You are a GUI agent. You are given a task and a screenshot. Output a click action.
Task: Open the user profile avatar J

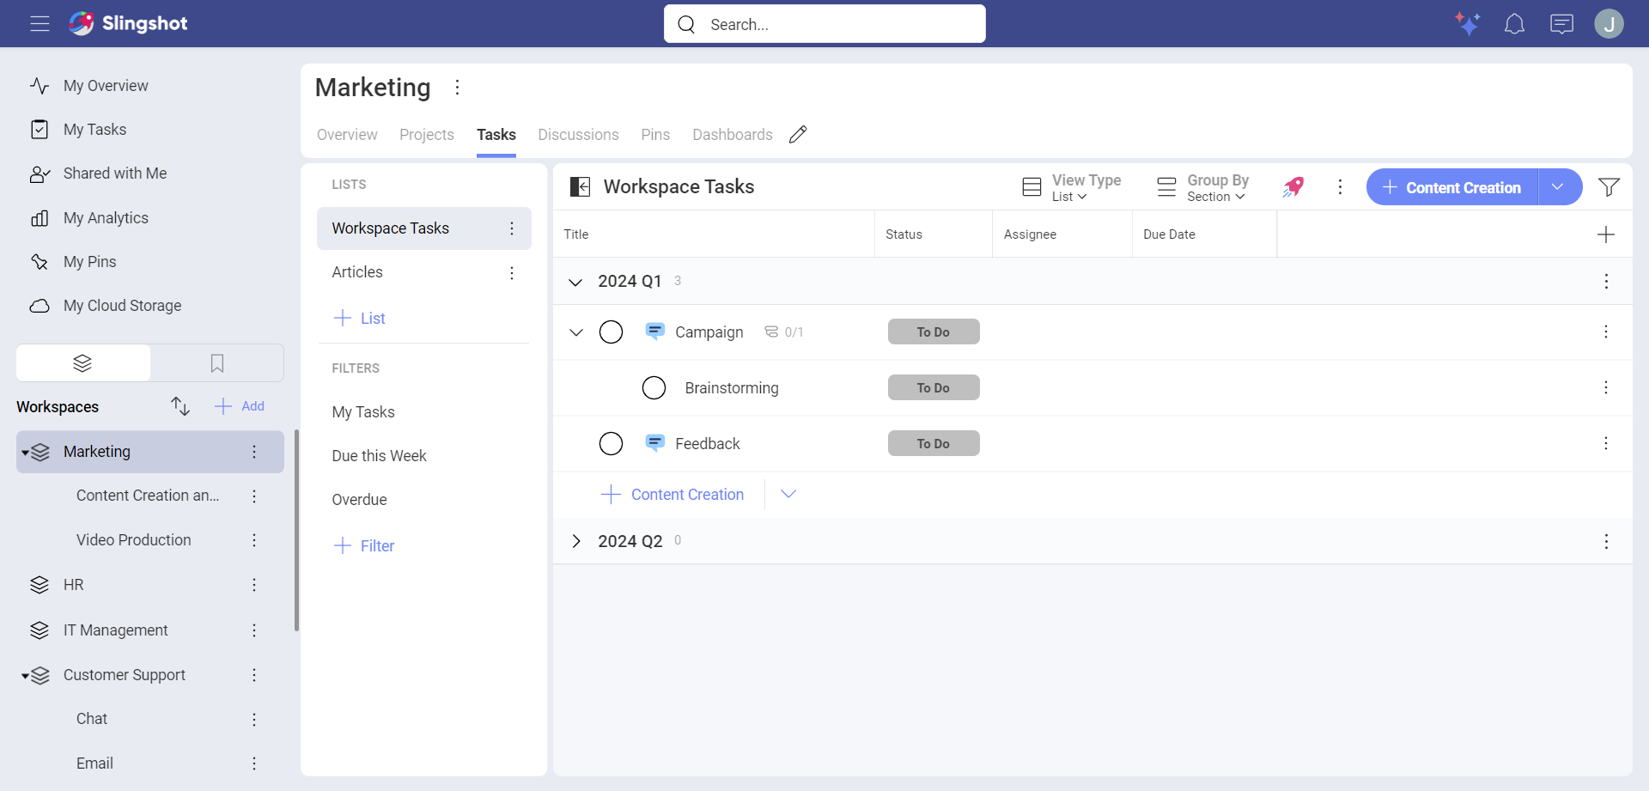pos(1609,23)
